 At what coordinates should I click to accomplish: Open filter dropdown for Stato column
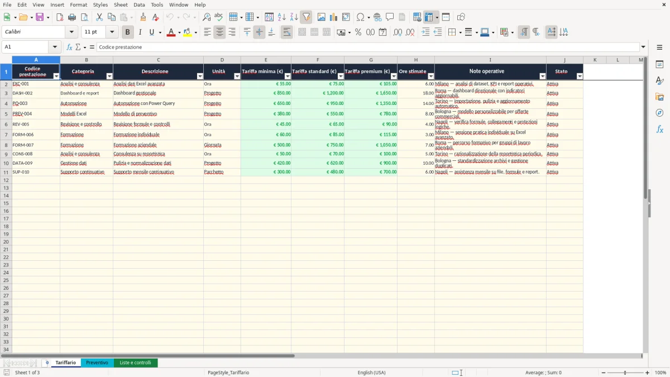point(580,76)
